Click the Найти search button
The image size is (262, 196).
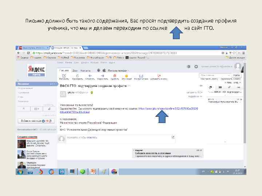click(x=237, y=75)
